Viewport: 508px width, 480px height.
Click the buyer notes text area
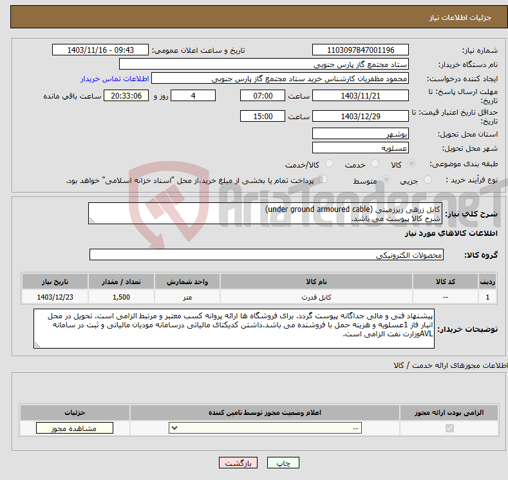pos(234,329)
